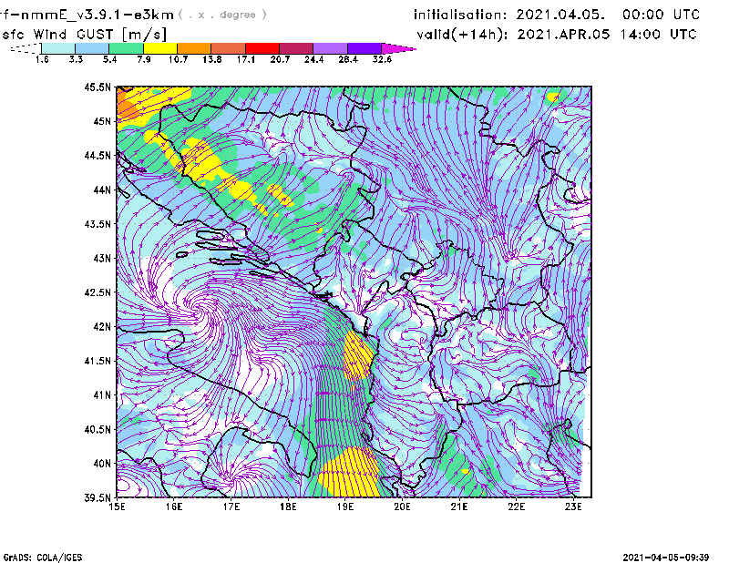Select the legend value 5.4
The height and width of the screenshot is (563, 729).
(x=109, y=59)
